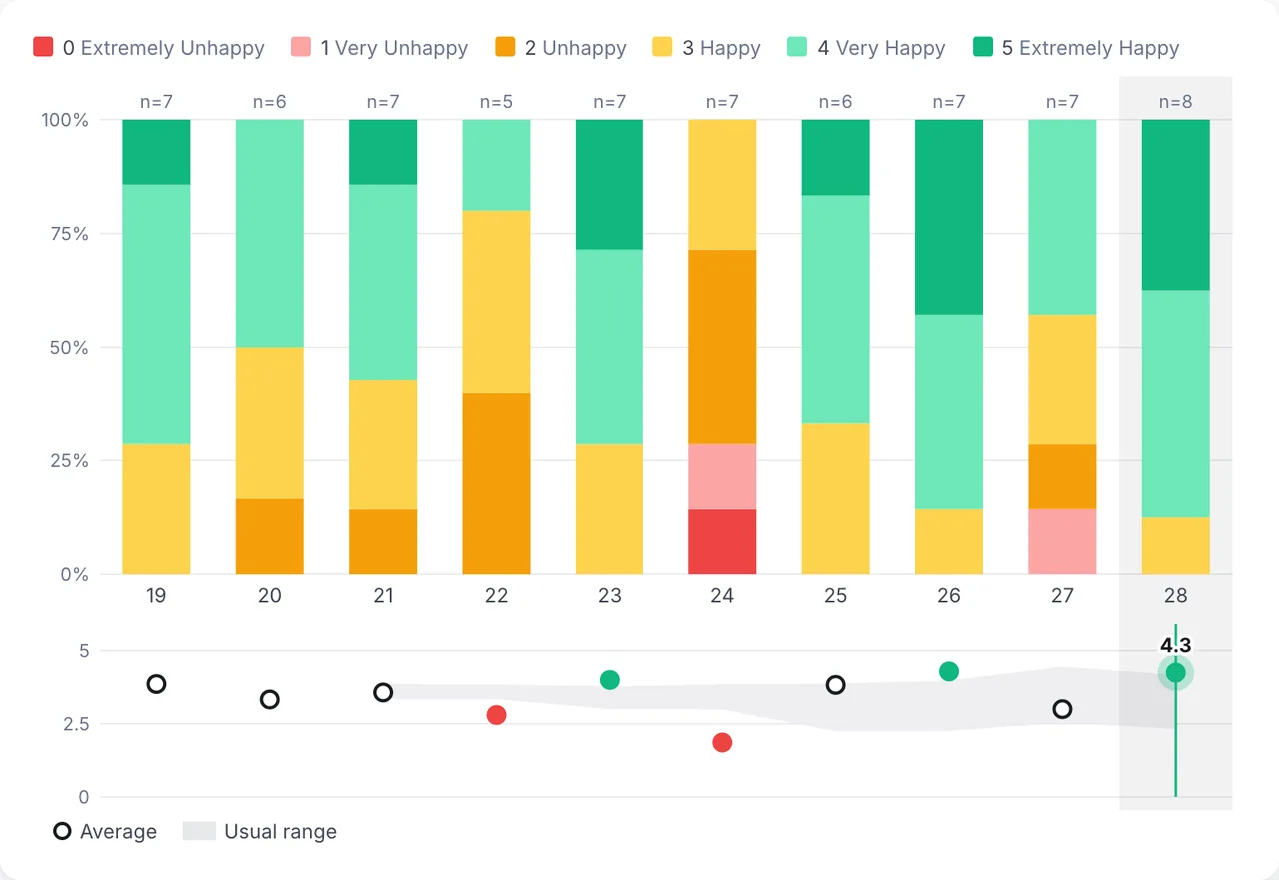Click the hollow average circle for day 27
This screenshot has height=880, width=1279.
coord(1062,709)
